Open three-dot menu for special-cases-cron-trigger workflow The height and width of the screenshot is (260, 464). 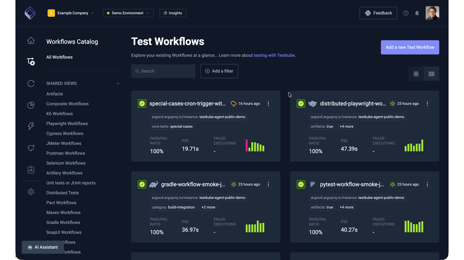(x=268, y=104)
